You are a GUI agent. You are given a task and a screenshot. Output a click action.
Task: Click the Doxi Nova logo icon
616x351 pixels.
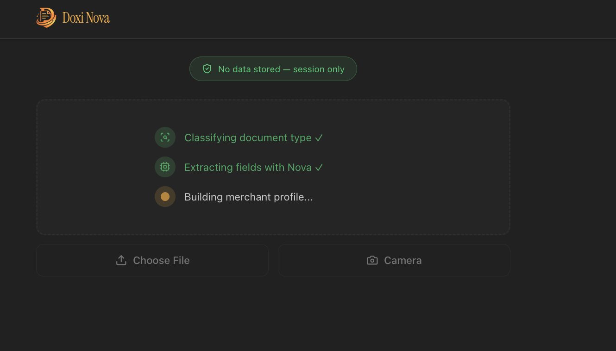click(x=46, y=18)
